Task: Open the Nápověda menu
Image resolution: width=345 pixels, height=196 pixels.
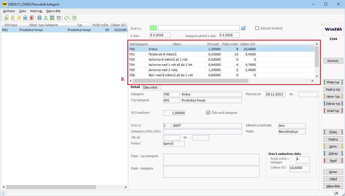Action: (x=53, y=11)
